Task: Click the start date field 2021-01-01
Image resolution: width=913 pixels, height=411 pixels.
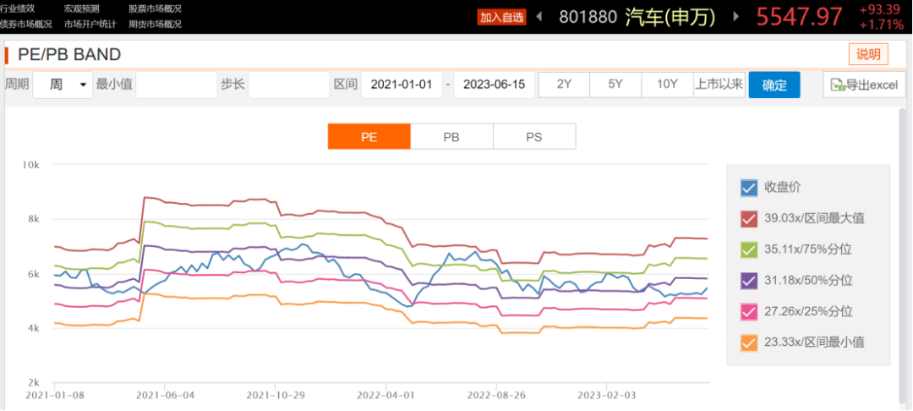Action: point(402,85)
